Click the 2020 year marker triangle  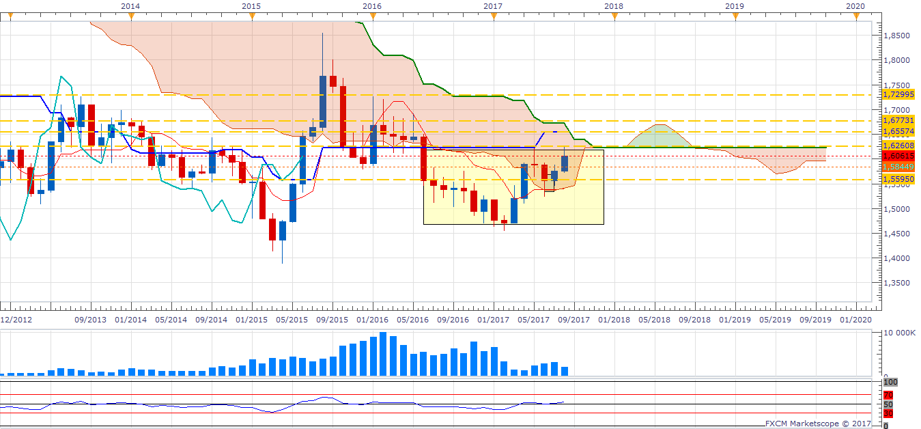[855, 17]
